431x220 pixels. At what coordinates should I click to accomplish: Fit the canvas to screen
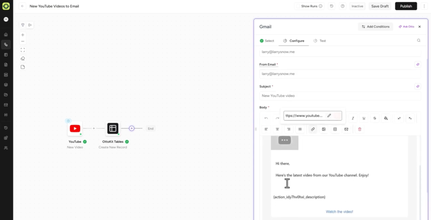pos(23,50)
